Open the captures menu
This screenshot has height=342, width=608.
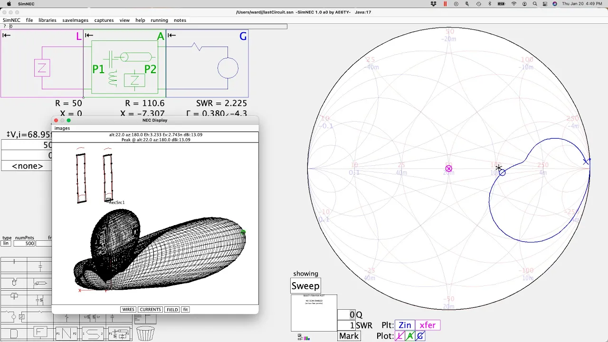point(104,20)
